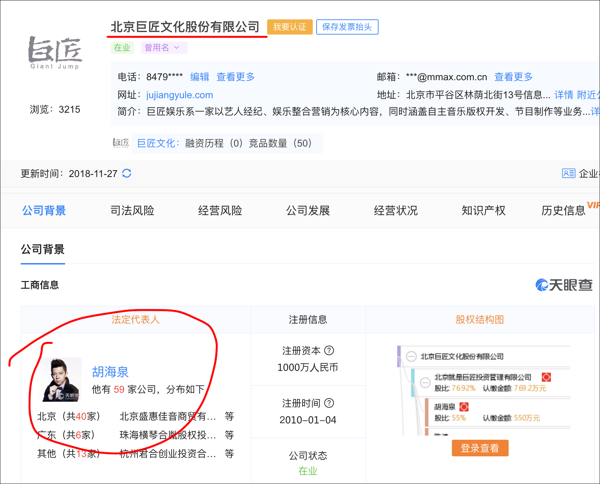The image size is (600, 484).
Task: Open the 知识产权 tab
Action: pyautogui.click(x=483, y=211)
